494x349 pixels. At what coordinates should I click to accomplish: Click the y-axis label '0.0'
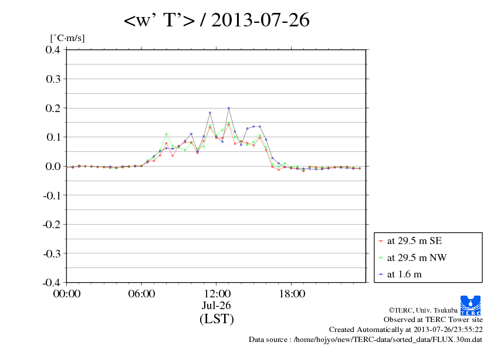pyautogui.click(x=53, y=167)
